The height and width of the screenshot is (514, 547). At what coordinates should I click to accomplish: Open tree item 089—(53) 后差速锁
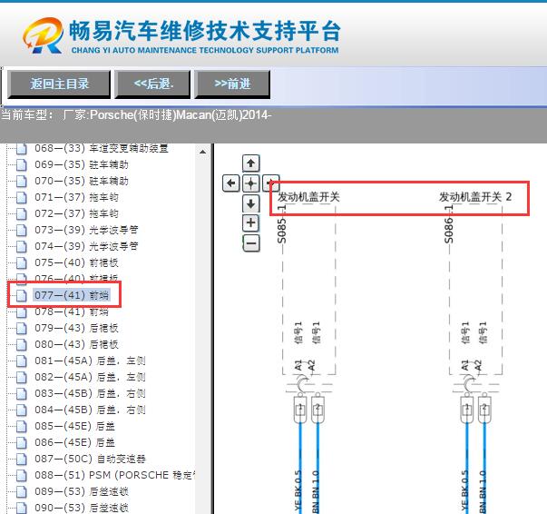82,491
